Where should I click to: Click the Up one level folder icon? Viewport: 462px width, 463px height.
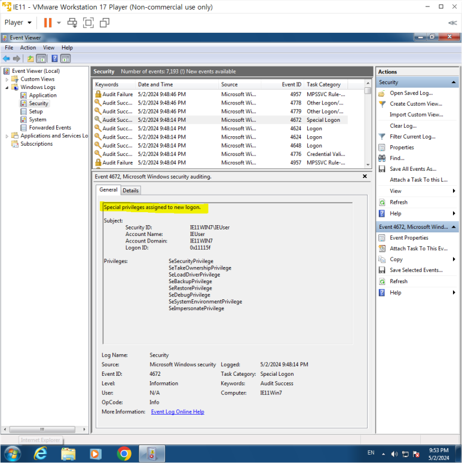coord(30,59)
